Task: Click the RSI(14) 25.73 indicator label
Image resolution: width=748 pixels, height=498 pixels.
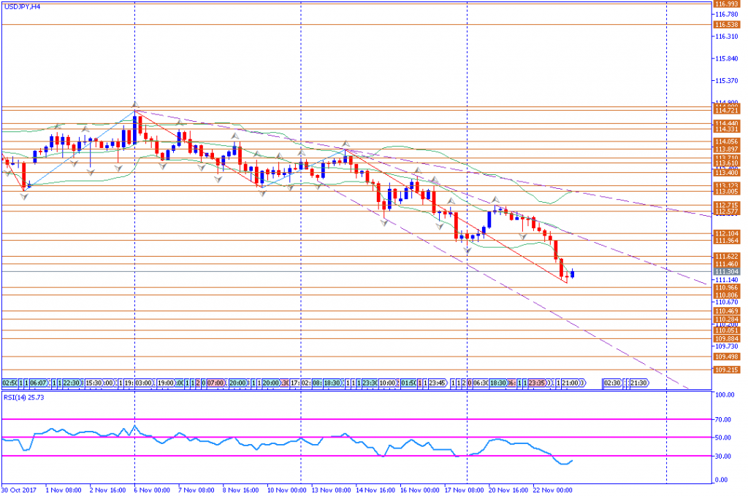Action: tap(24, 398)
